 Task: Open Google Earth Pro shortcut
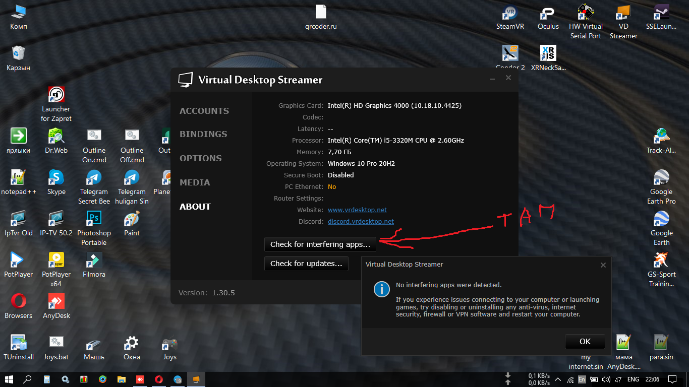point(661,178)
